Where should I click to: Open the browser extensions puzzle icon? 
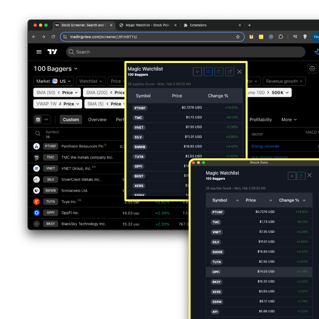(x=281, y=36)
